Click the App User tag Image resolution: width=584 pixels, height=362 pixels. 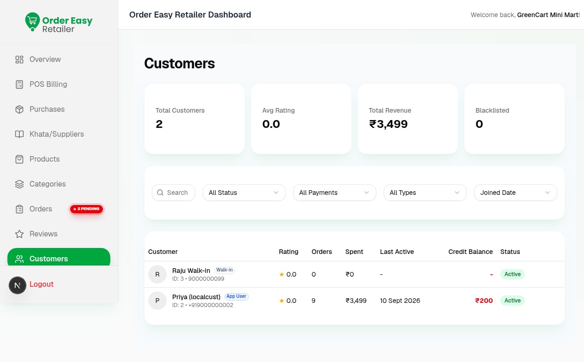(x=236, y=296)
